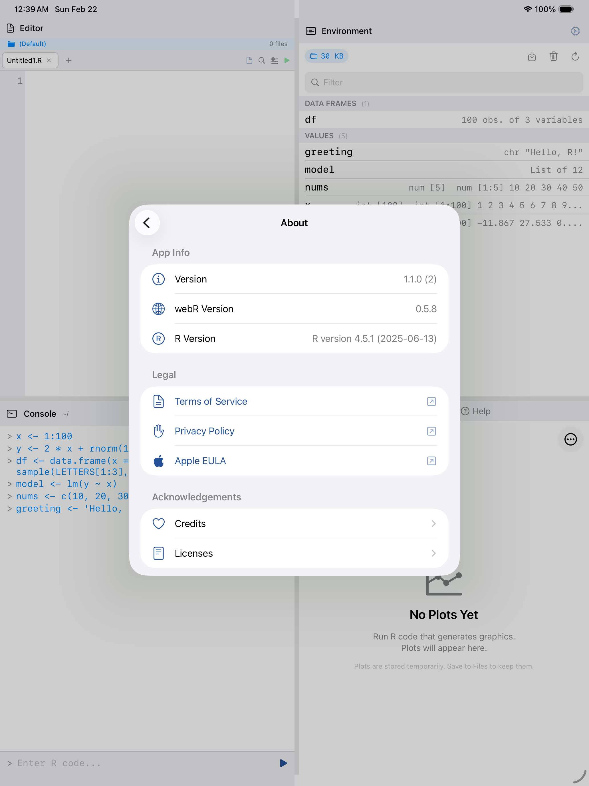Clear the environment using the trash icon
Viewport: 589px width, 786px height.
point(554,57)
